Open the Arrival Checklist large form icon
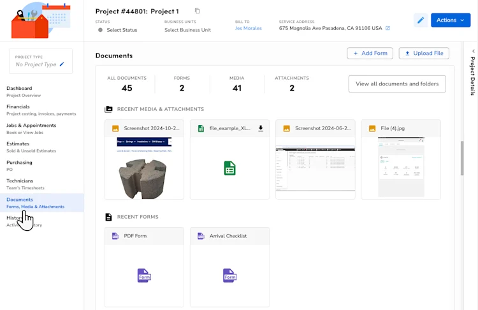Image resolution: width=478 pixels, height=310 pixels. (230, 276)
